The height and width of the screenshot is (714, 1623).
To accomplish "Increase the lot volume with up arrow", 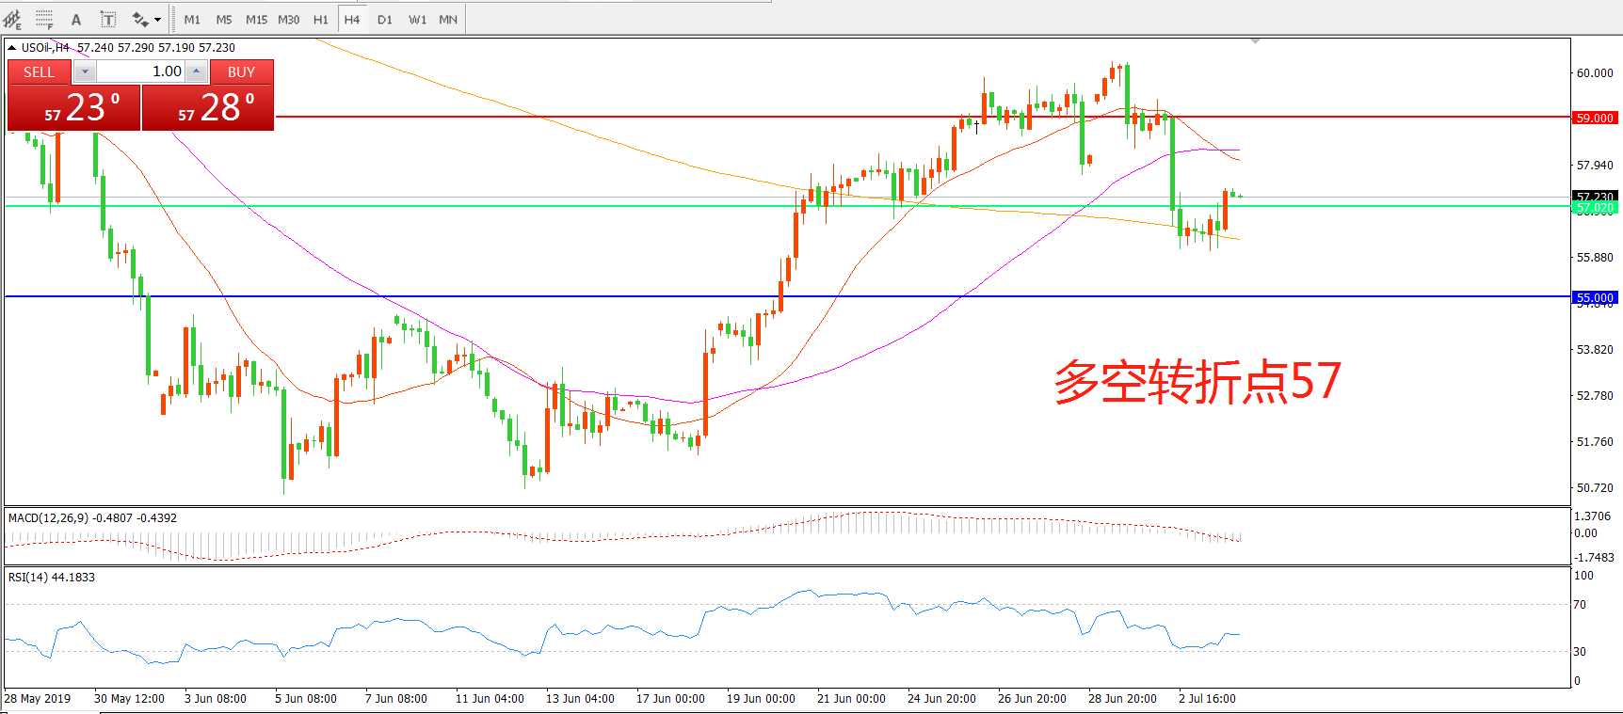I will (196, 71).
